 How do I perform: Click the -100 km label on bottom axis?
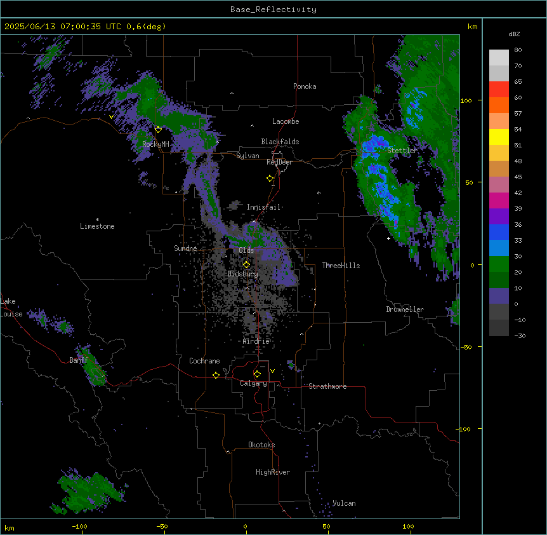coord(79,526)
